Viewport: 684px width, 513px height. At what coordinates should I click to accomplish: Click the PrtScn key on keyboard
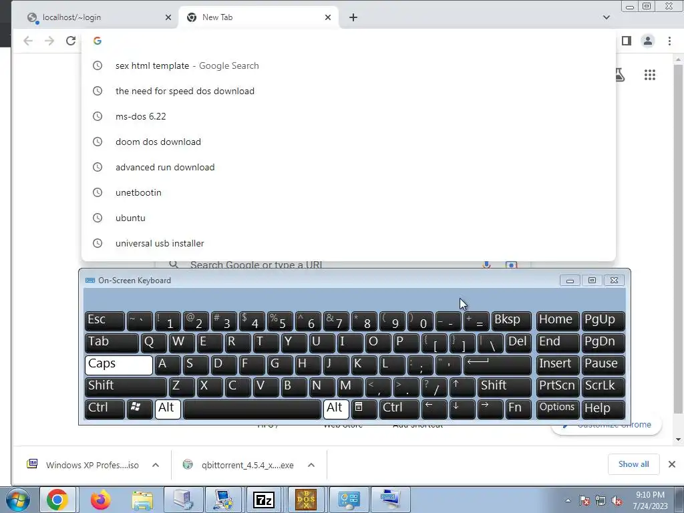(x=558, y=387)
